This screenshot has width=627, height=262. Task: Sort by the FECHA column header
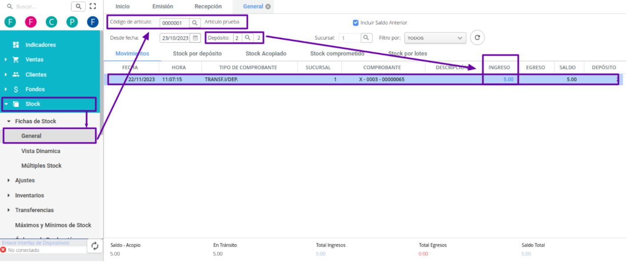[x=130, y=67]
